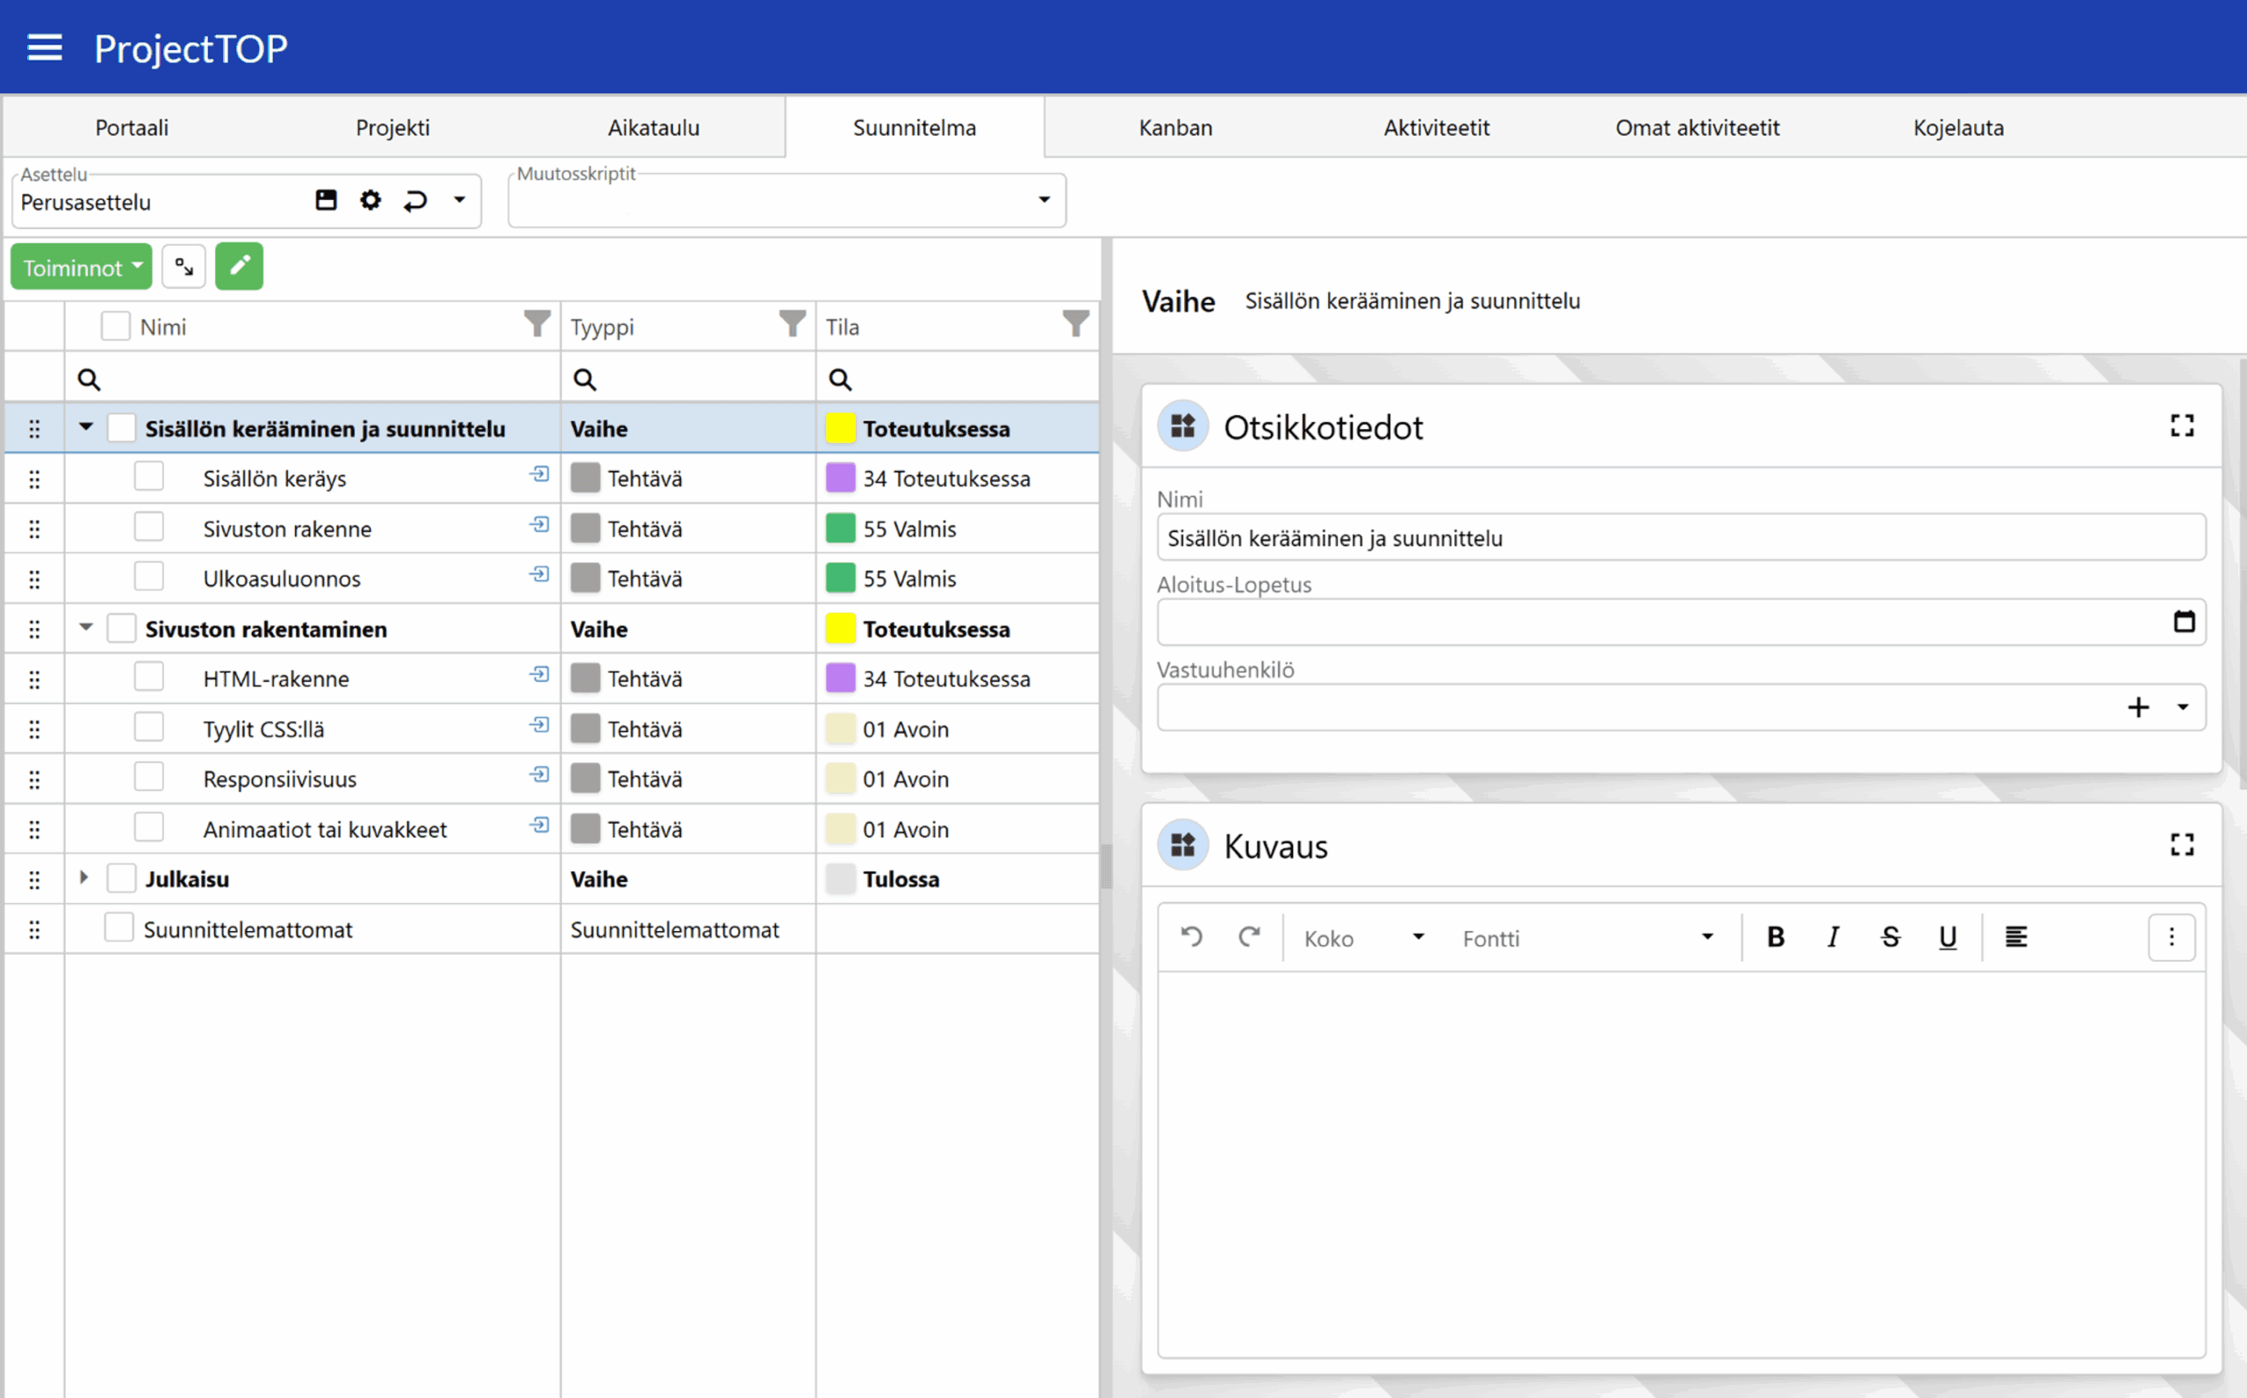Open the Aikataulu tab
This screenshot has width=2247, height=1398.
click(653, 127)
